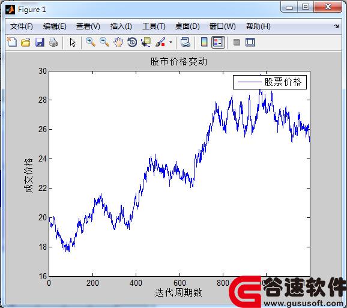This screenshot has height=308, width=347.
Task: Toggle the Edit Plot arrow tool
Action: pos(73,42)
